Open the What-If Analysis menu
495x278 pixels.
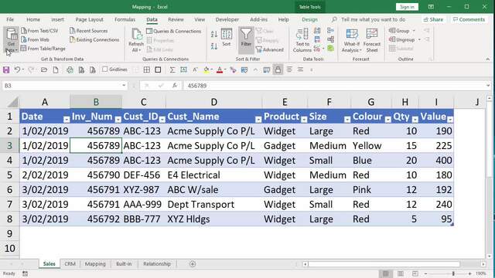(x=352, y=40)
